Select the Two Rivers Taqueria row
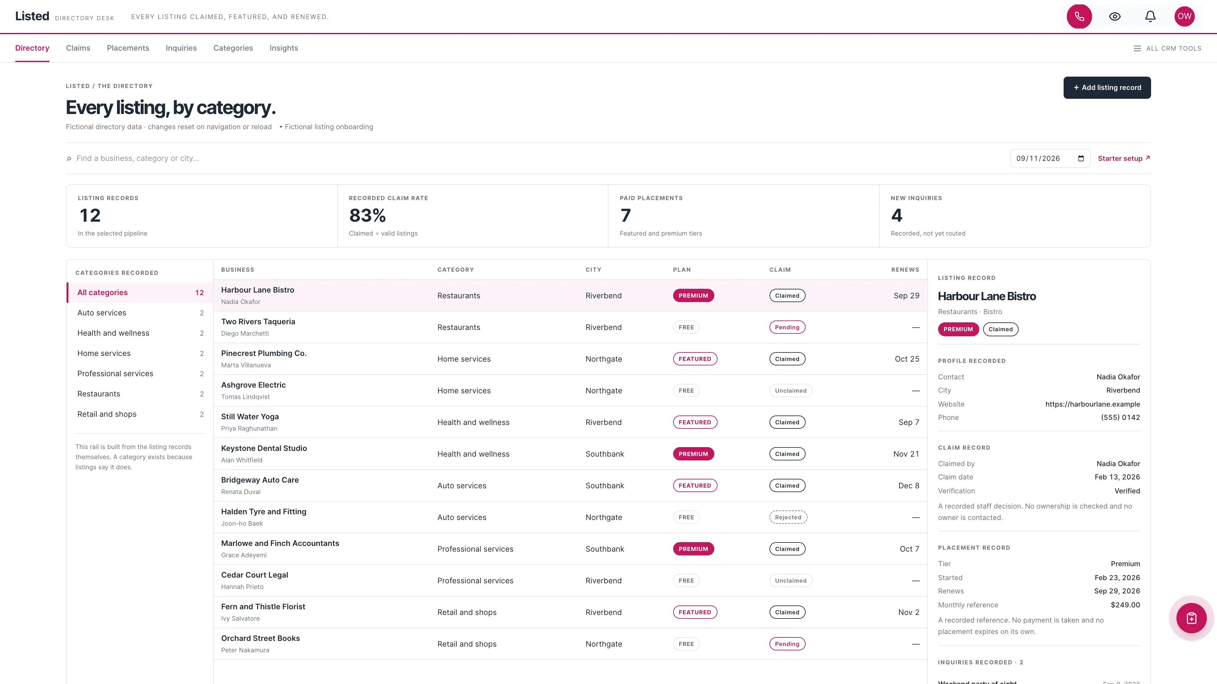 click(570, 327)
